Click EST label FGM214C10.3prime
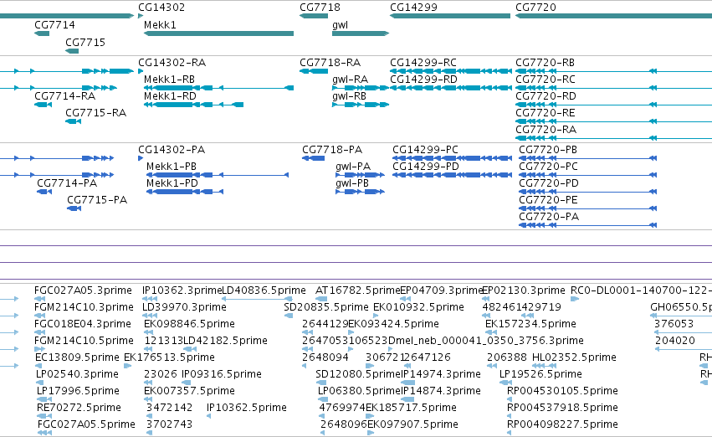Image resolution: width=712 pixels, height=437 pixels. [84, 307]
